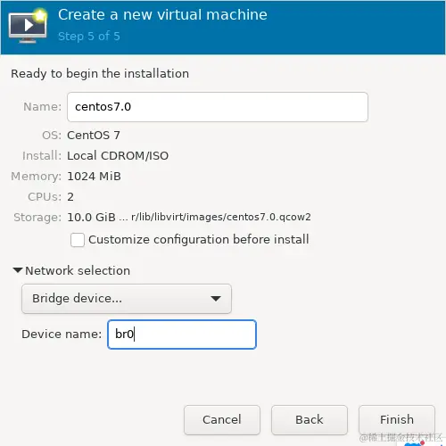The image size is (446, 446).
Task: Click the Device name input field
Action: [182, 334]
